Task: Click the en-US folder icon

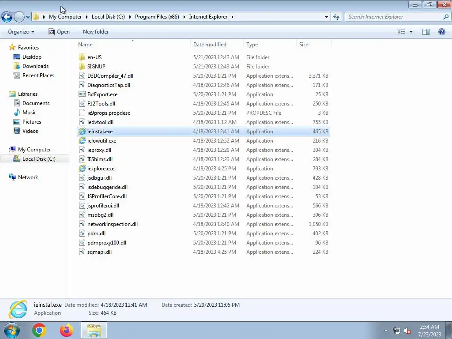Action: (x=82, y=57)
